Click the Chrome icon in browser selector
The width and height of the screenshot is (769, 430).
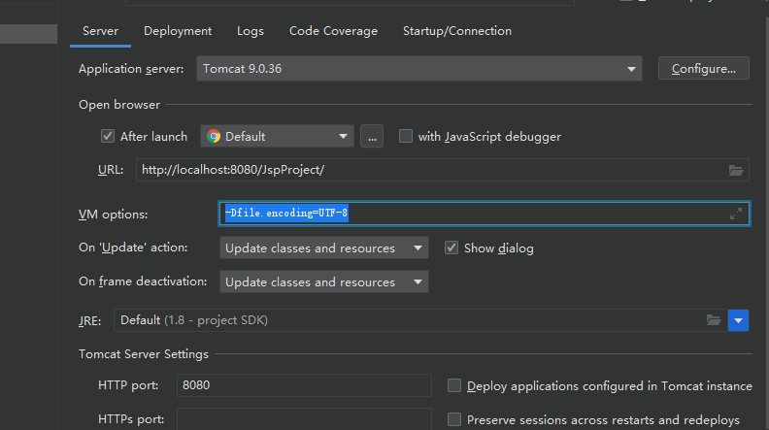click(214, 136)
